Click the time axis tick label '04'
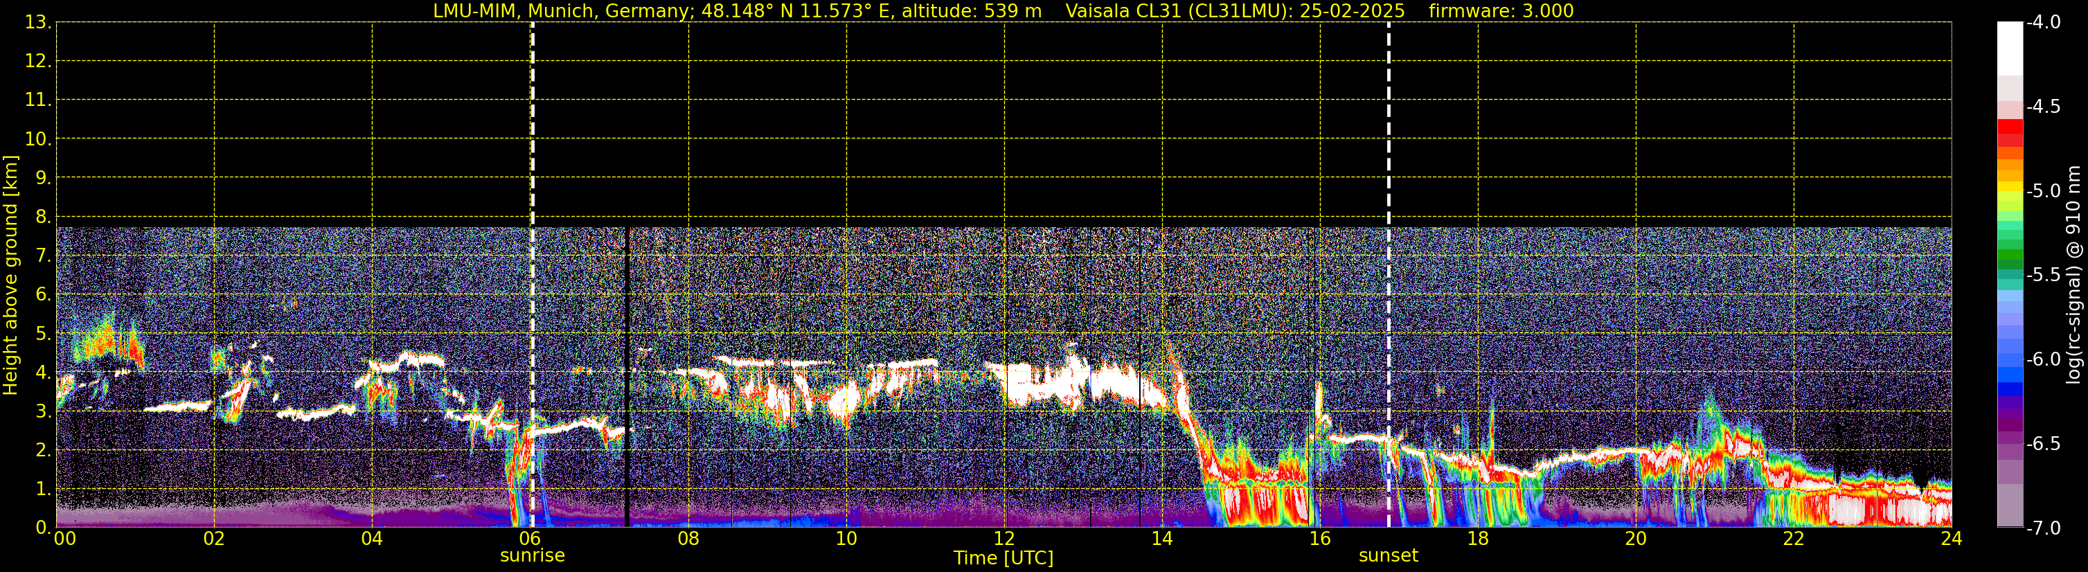The height and width of the screenshot is (572, 2088). point(372,539)
